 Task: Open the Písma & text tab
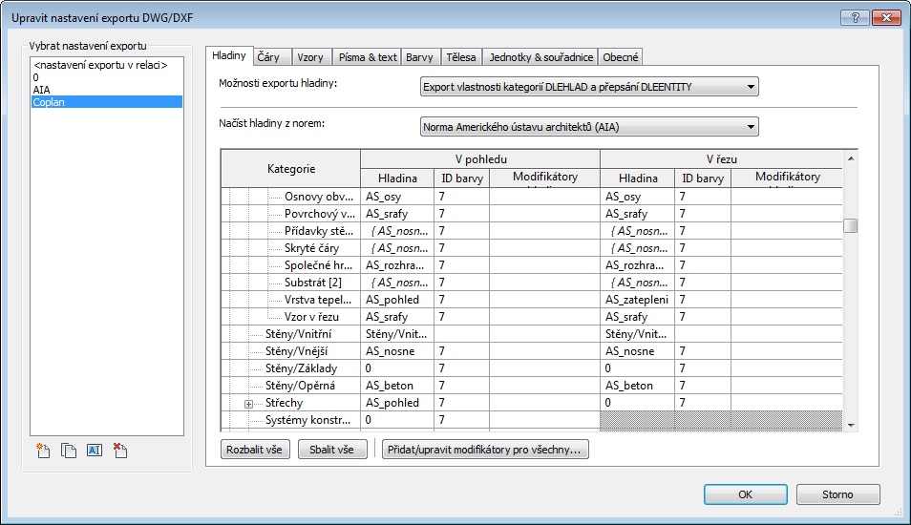click(366, 57)
